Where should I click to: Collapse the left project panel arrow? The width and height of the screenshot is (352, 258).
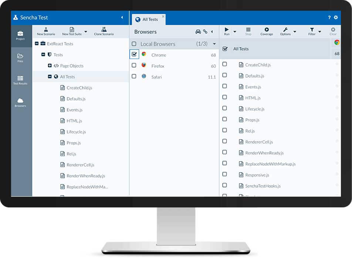point(122,17)
